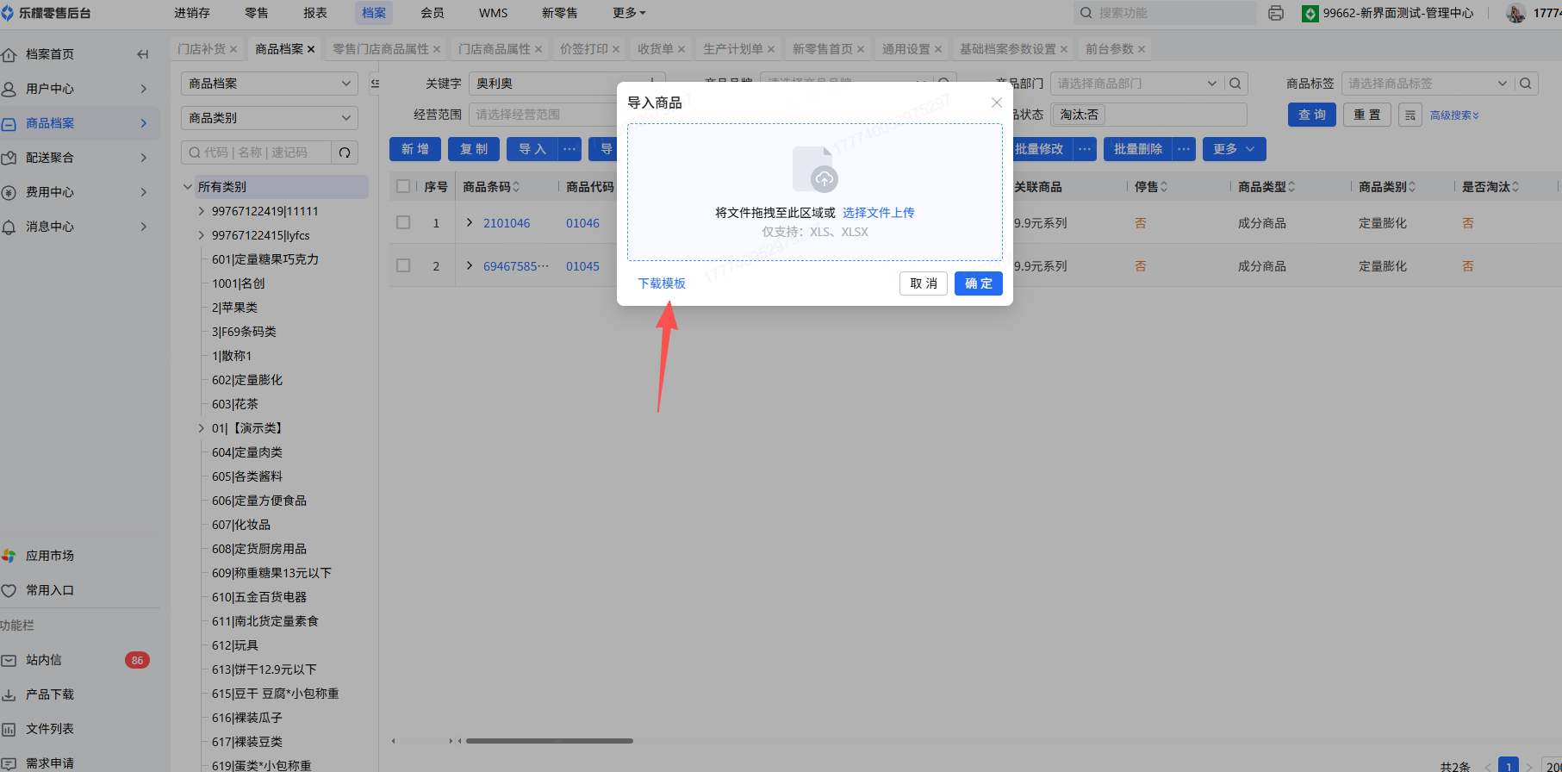Click the more dots next to 批量删除
The height and width of the screenshot is (772, 1562).
[1184, 149]
